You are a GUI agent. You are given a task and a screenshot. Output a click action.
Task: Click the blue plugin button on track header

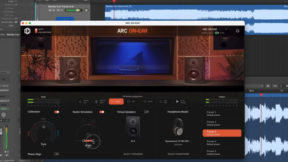coord(65,19)
